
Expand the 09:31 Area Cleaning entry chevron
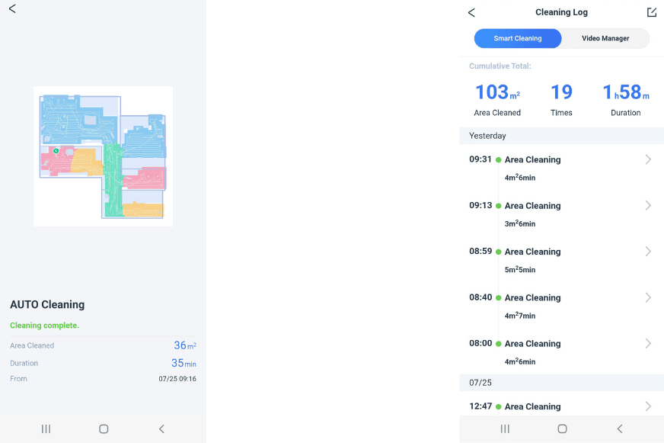pos(648,159)
